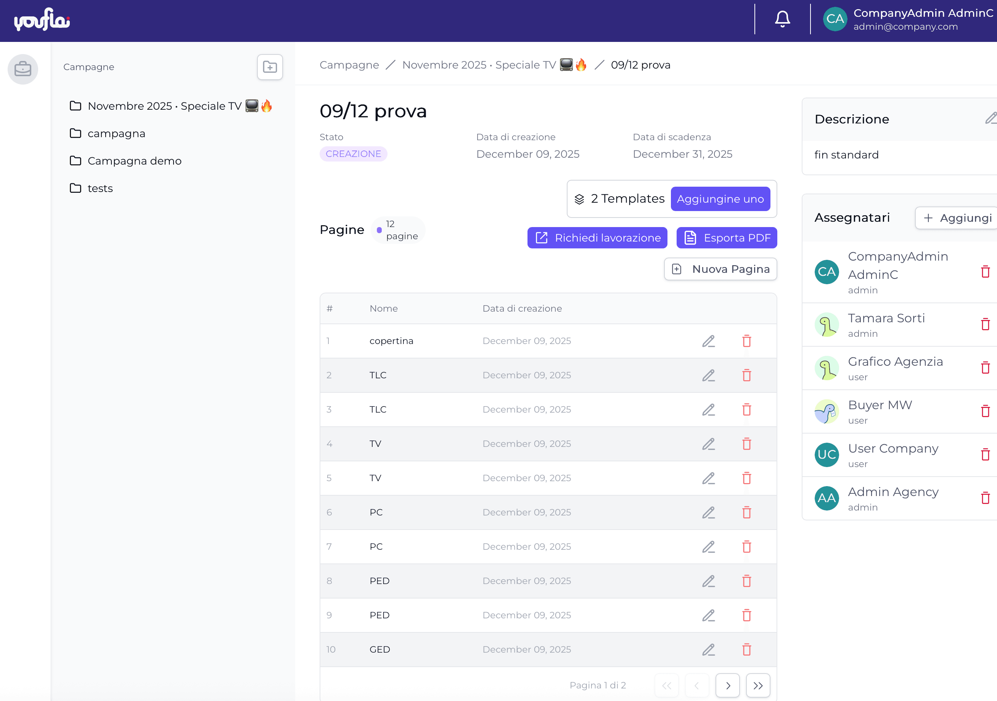This screenshot has width=997, height=701.
Task: Click the briefcase sidebar icon
Action: pyautogui.click(x=23, y=69)
